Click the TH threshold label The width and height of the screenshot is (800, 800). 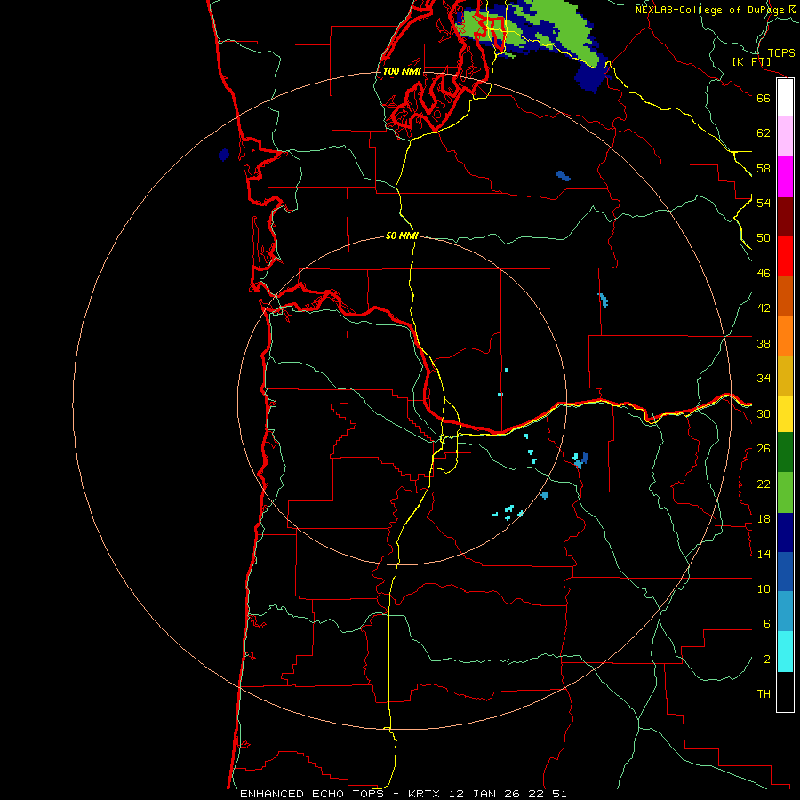point(764,694)
